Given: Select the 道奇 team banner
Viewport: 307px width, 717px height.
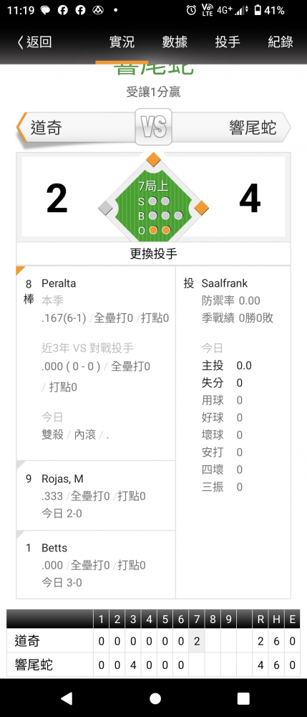Looking at the screenshot, I should click(76, 127).
